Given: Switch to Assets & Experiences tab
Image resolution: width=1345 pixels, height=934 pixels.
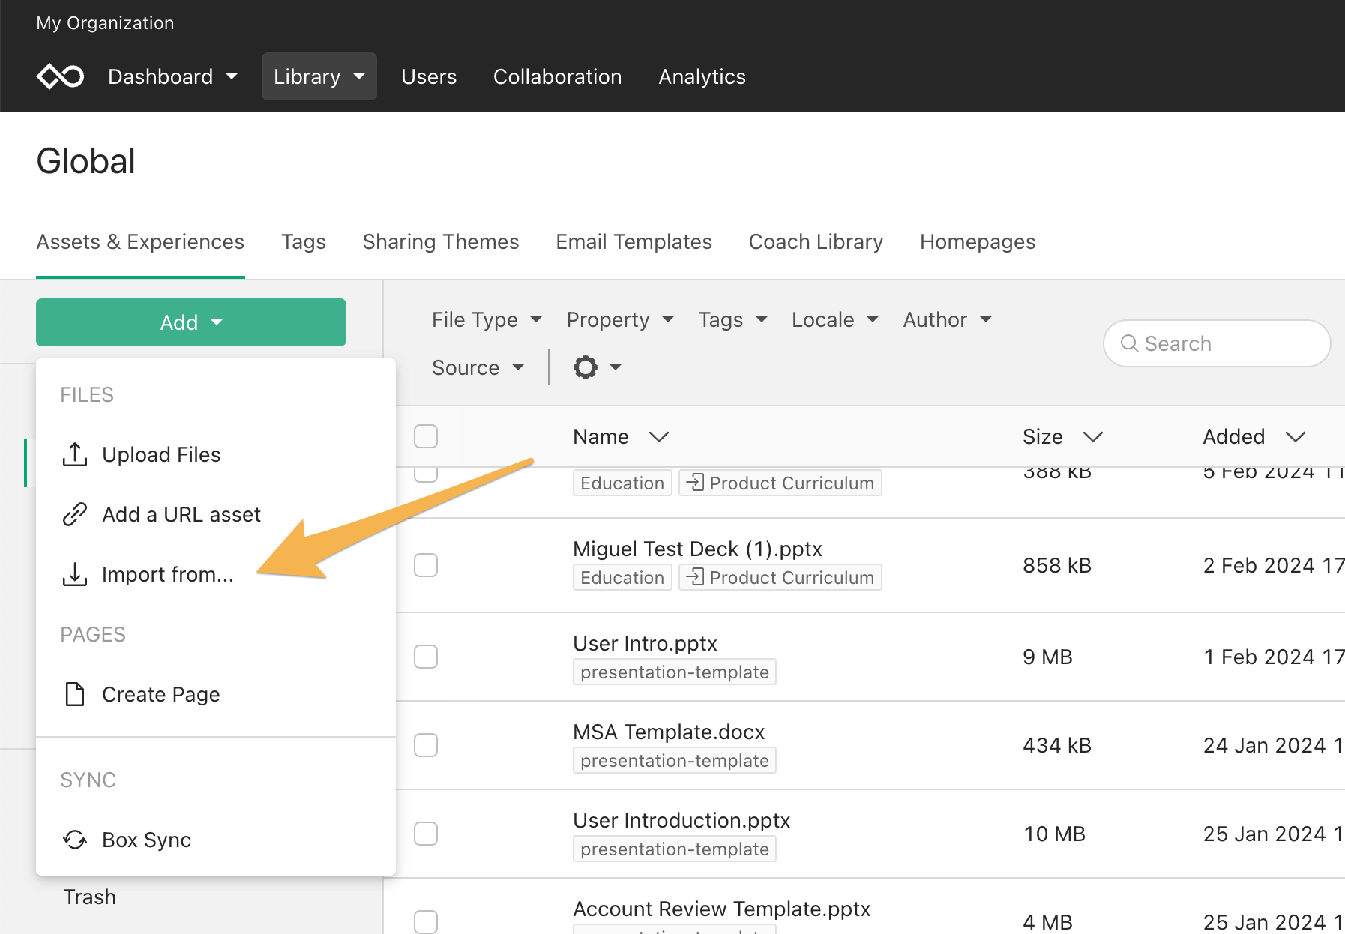Looking at the screenshot, I should coord(140,241).
